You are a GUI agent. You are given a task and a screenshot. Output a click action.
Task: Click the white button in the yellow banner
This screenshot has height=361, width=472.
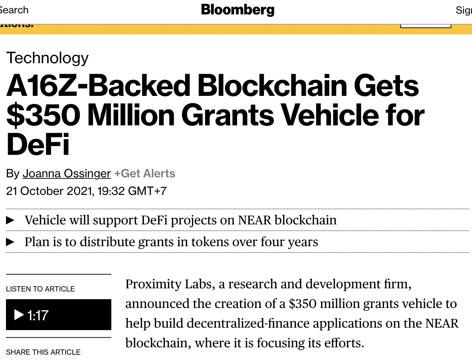tap(426, 26)
